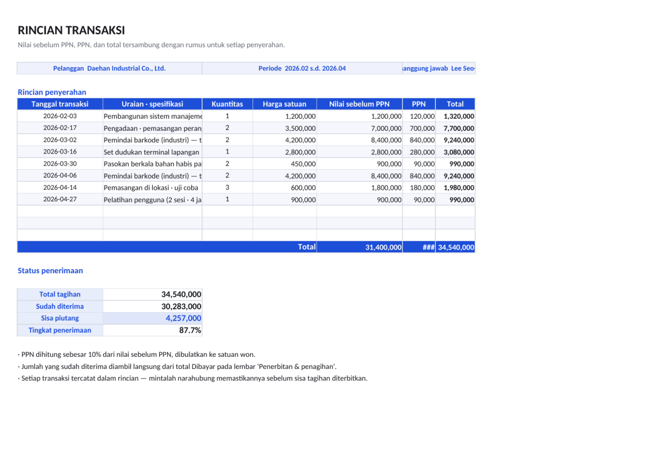Select unit price 3,500,000
The height and width of the screenshot is (473, 668).
pos(285,128)
